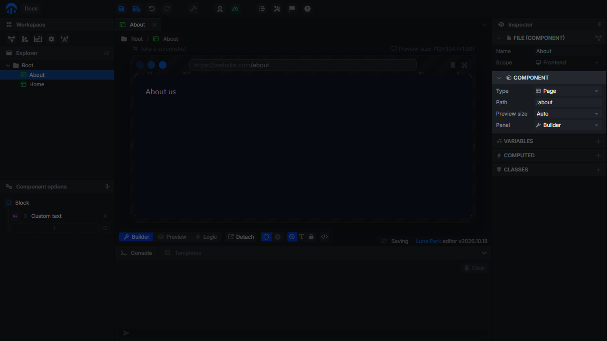Remove the Custom text element with X
The image size is (607, 341).
click(105, 216)
